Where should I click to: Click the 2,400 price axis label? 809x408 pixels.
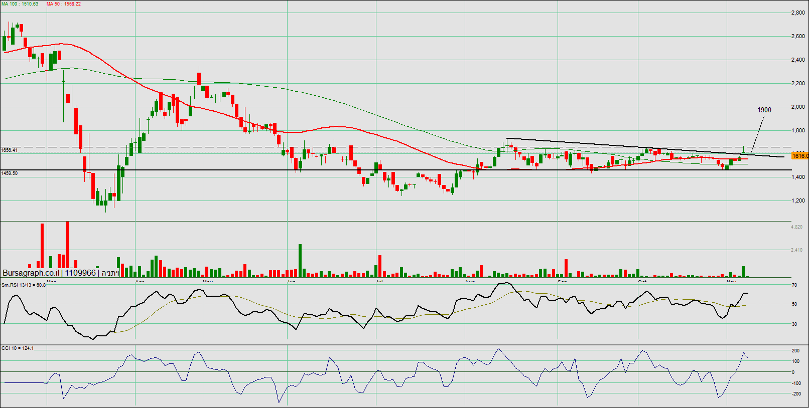pyautogui.click(x=798, y=60)
